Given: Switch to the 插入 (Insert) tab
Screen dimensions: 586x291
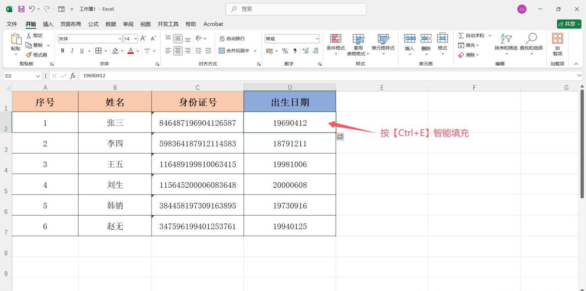Looking at the screenshot, I should pyautogui.click(x=48, y=24).
